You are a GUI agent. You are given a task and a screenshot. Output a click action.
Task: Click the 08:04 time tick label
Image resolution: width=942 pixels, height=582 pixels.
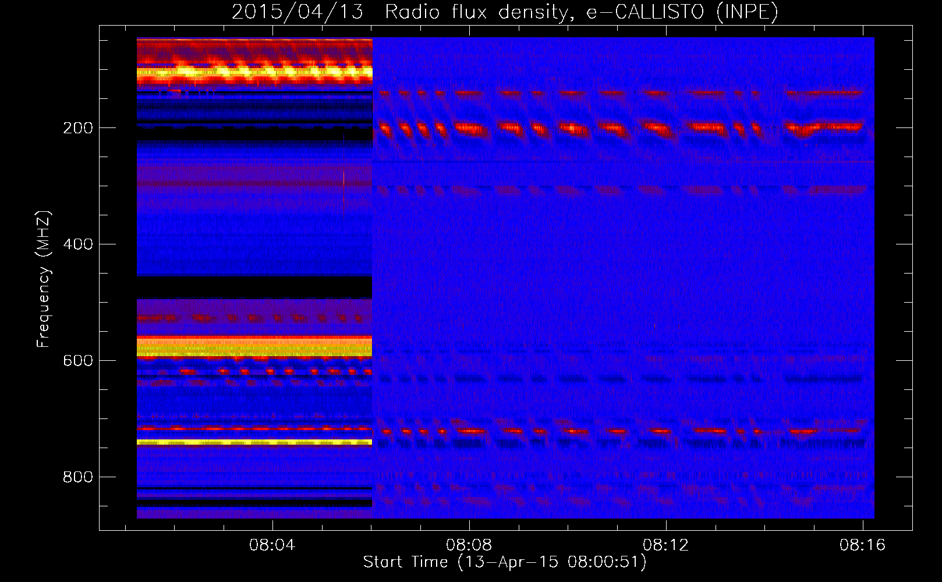click(x=272, y=545)
